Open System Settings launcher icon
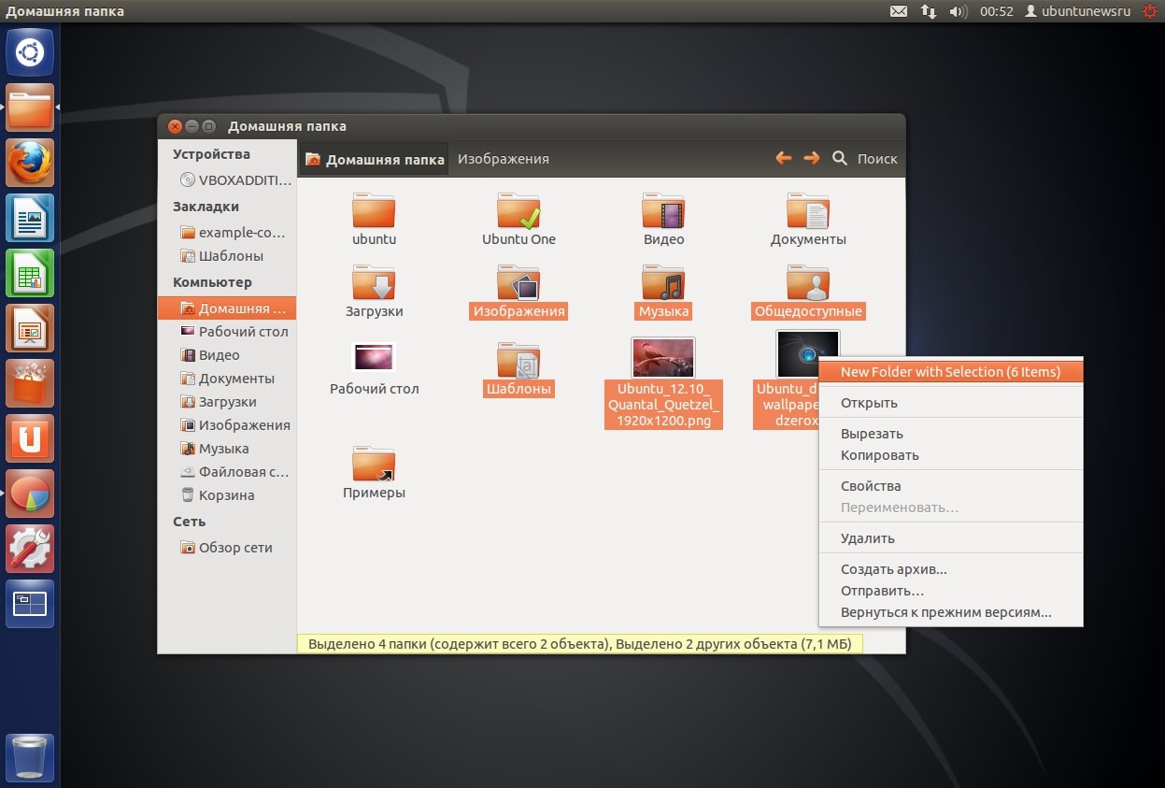Image resolution: width=1165 pixels, height=788 pixels. [x=31, y=549]
